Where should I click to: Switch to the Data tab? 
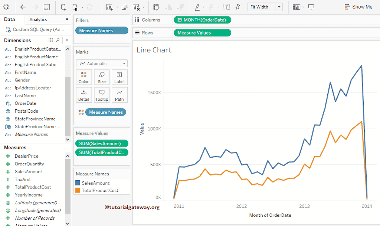10,19
